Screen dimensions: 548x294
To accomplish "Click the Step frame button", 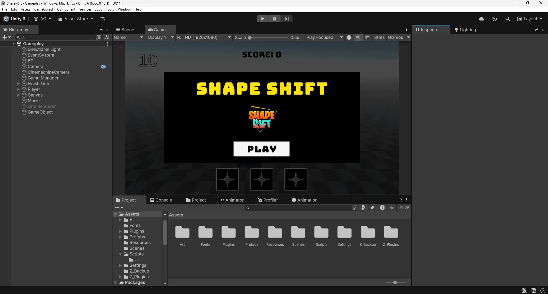I will click(x=287, y=19).
